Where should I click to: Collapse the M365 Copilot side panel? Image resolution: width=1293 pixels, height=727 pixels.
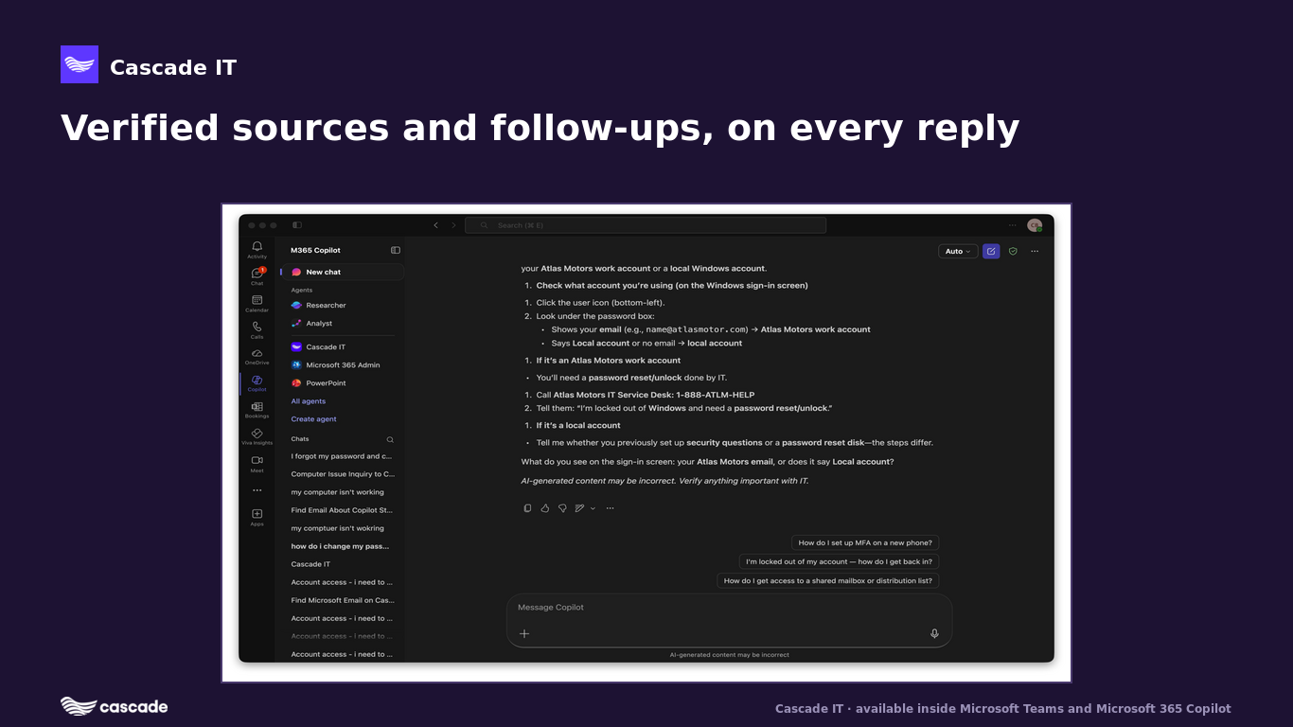tap(396, 250)
